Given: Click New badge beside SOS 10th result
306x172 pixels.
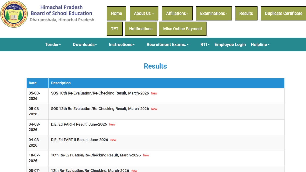Looking at the screenshot, I should 154,94.
